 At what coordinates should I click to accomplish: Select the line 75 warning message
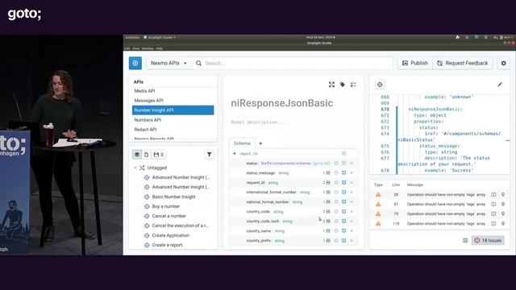click(x=446, y=213)
